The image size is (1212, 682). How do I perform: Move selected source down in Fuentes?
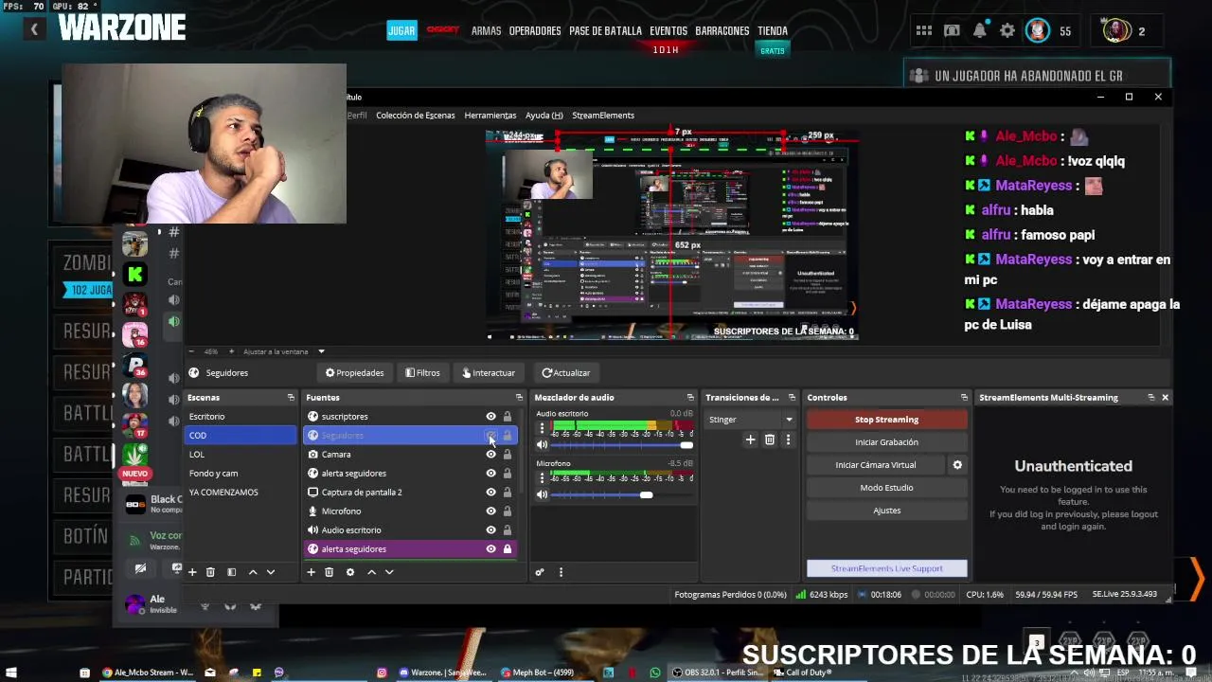pos(389,572)
